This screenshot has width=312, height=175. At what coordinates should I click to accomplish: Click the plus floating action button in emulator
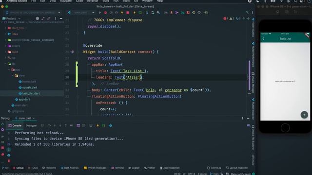[x=304, y=115]
